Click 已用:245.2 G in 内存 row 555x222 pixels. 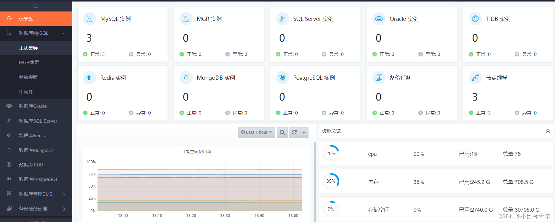tap(474, 182)
